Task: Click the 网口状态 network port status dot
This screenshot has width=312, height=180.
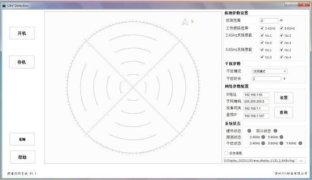Action: [275, 131]
